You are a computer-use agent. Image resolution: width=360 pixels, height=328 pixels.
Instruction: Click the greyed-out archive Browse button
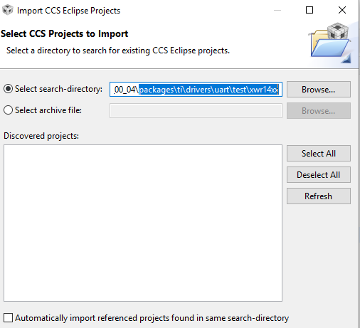click(319, 111)
